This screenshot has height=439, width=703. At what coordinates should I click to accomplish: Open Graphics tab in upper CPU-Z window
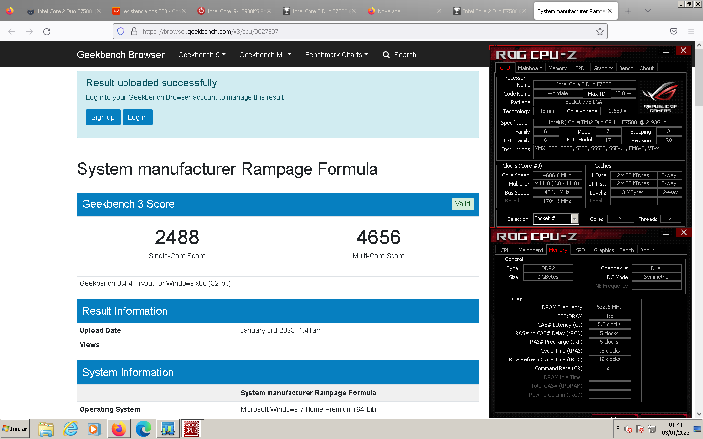(x=603, y=68)
